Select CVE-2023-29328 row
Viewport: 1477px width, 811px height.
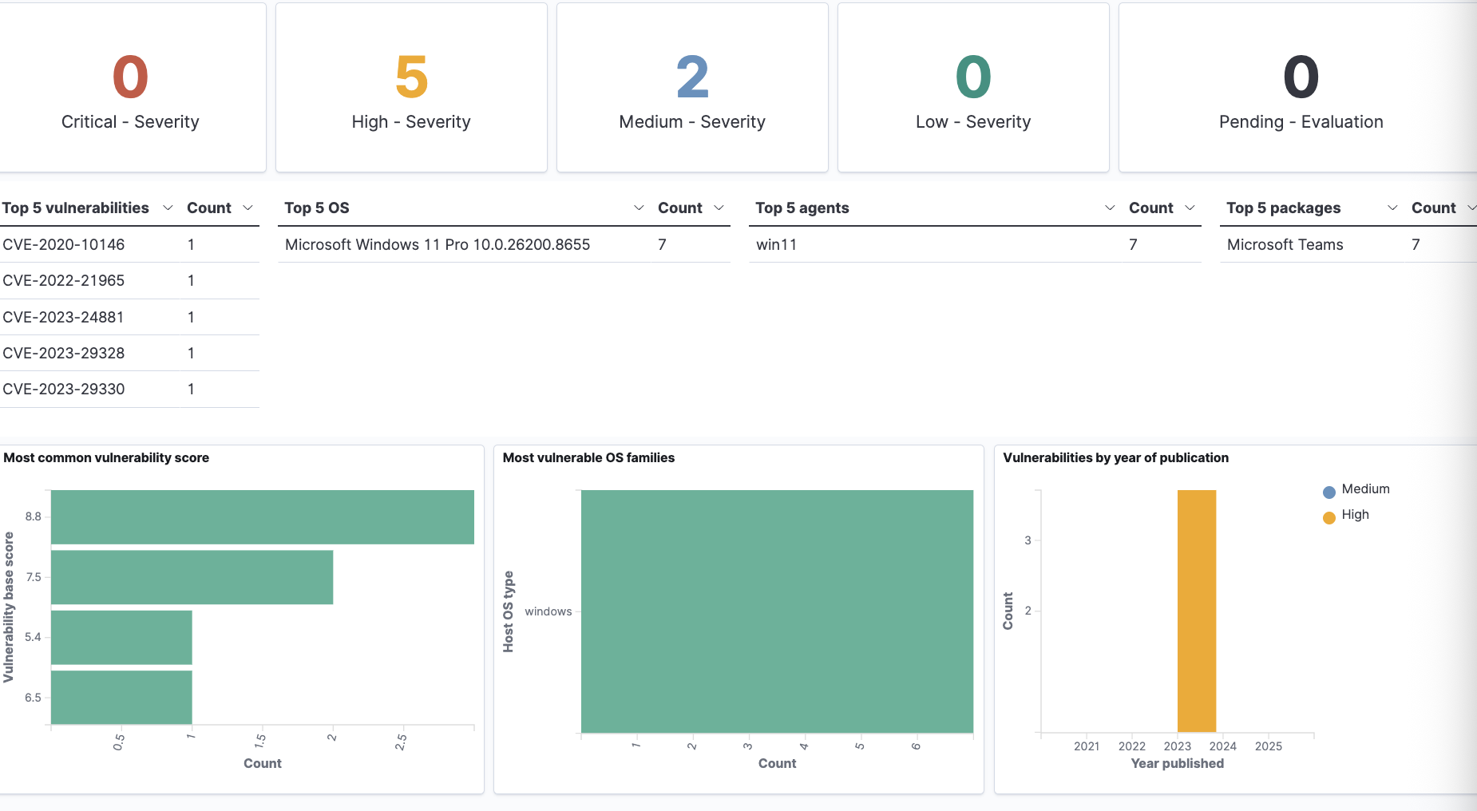point(129,353)
